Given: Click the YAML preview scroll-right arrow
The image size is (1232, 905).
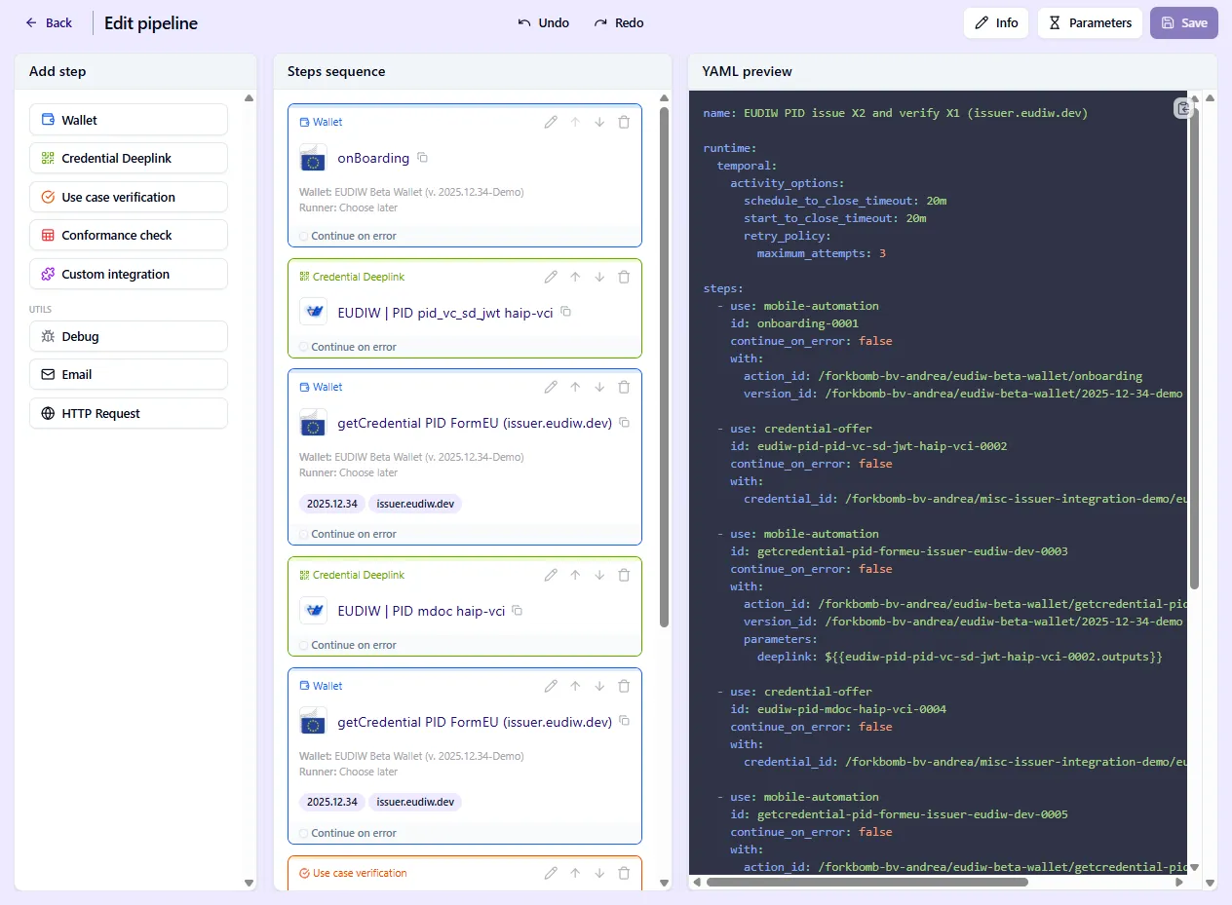Looking at the screenshot, I should coord(1179,882).
